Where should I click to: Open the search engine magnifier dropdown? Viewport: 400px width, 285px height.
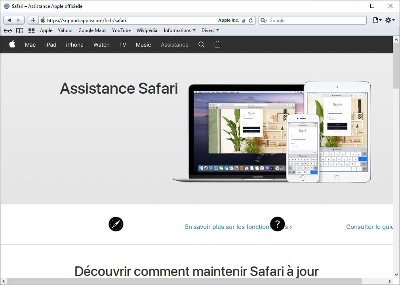pyautogui.click(x=264, y=21)
